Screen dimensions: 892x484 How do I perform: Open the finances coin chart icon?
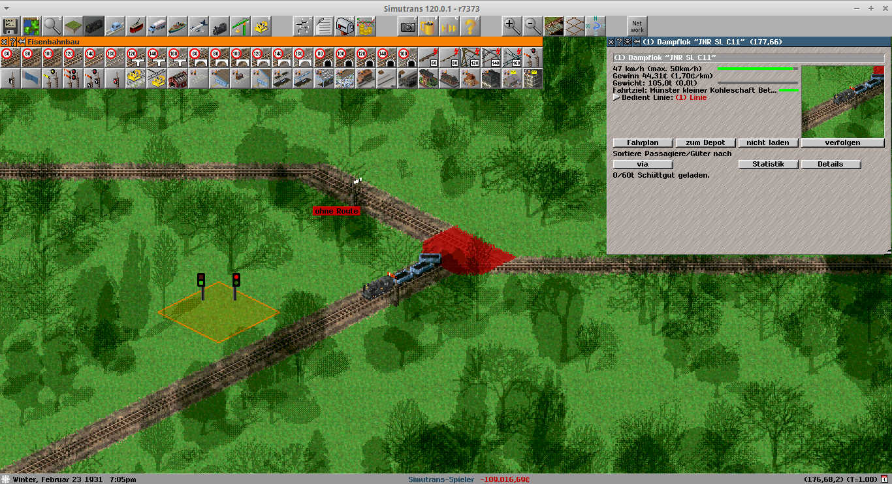(366, 26)
